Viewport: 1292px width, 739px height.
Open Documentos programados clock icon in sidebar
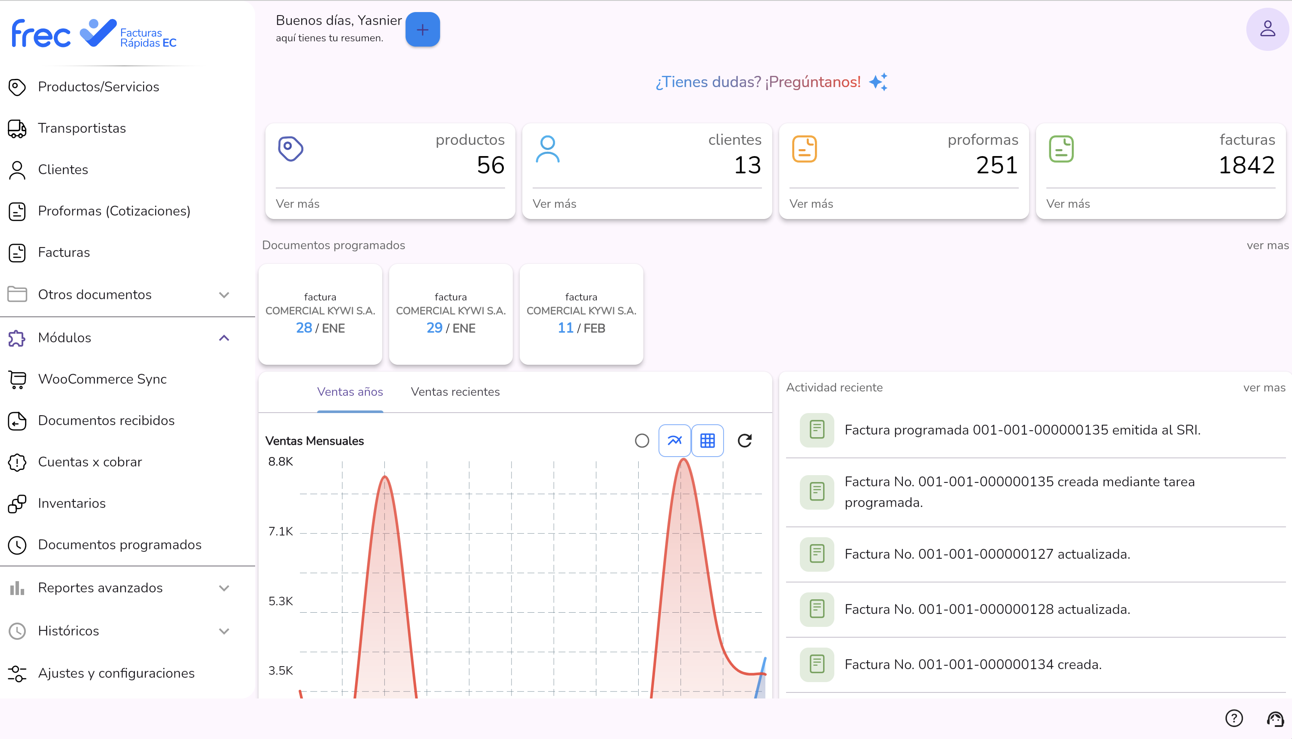(17, 545)
